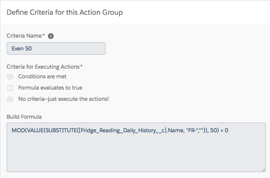Click the info icon beside Criteria Name
Image resolution: width=270 pixels, height=178 pixels.
(x=50, y=36)
